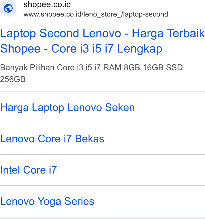The height and width of the screenshot is (219, 205).
Task: Click the www.shopee.co.id/leno_store_/laptop-second URL
Action: 96,14
